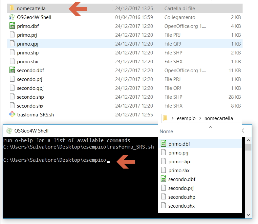Click the shell window scrollbar thumb
Viewport: 258px width, 224px height.
(x=248, y=147)
